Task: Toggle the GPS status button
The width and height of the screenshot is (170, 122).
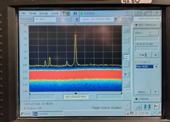Action: (x=128, y=13)
